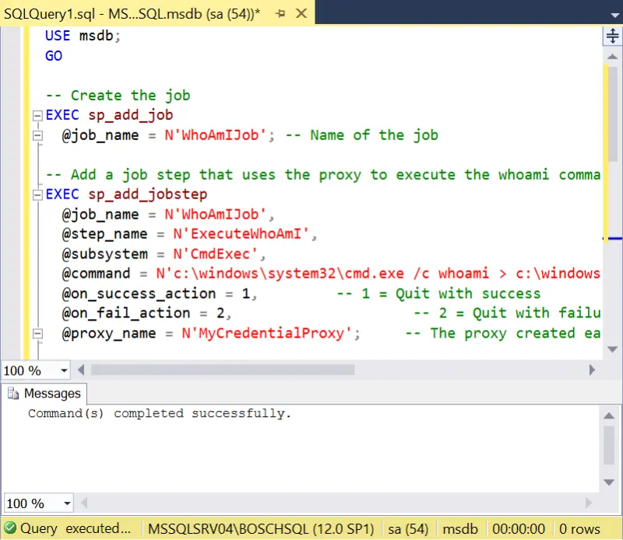
Task: Click the editor horizontal scrollbar thumb
Action: (x=223, y=370)
